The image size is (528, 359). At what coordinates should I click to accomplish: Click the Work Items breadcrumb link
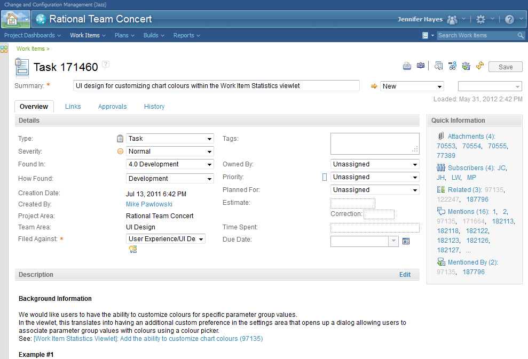(30, 49)
